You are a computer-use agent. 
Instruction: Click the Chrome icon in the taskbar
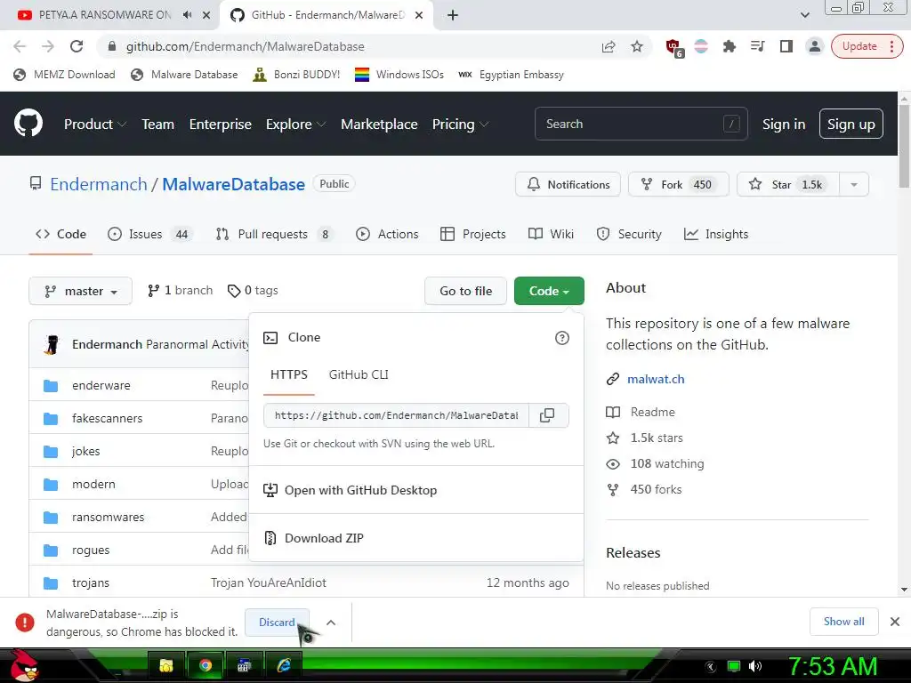(x=205, y=665)
